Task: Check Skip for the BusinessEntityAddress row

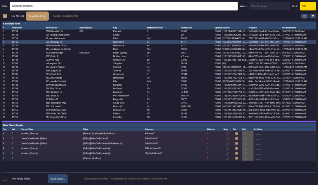Action: point(227,134)
